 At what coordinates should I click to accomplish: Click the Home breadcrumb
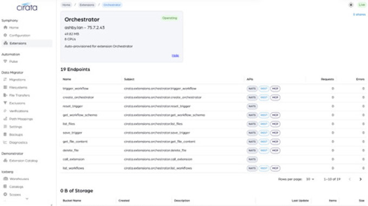[x=67, y=5]
